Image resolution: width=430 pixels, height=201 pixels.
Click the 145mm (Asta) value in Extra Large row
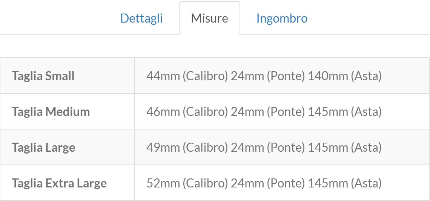pyautogui.click(x=345, y=183)
